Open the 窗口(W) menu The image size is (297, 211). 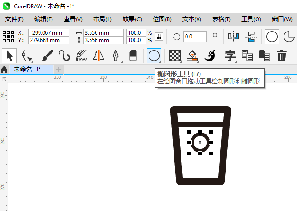[282, 19]
